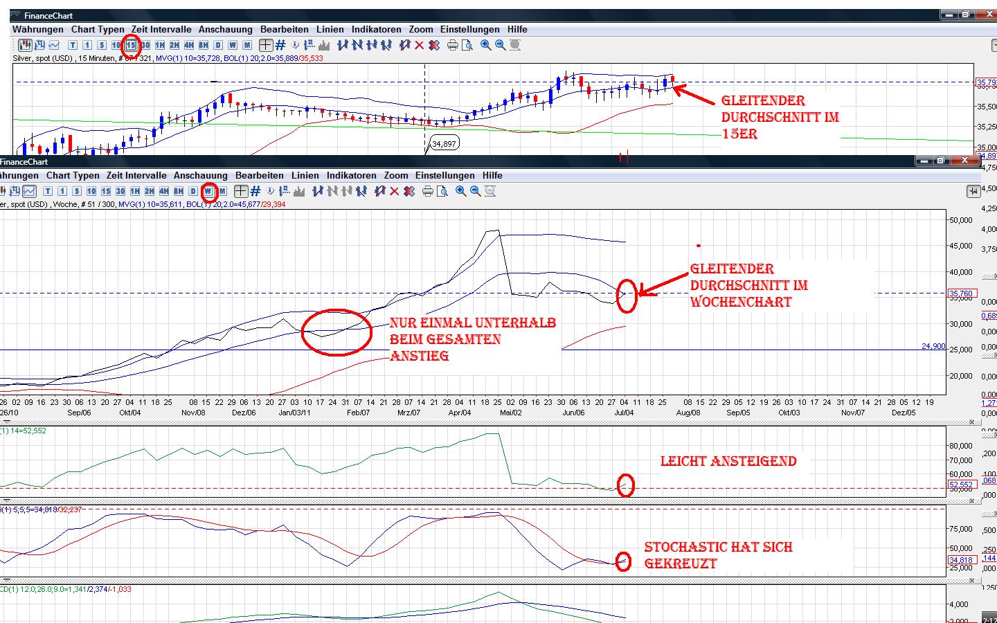Select bar chart type in 15-minute window
The image size is (997, 623).
[x=39, y=45]
